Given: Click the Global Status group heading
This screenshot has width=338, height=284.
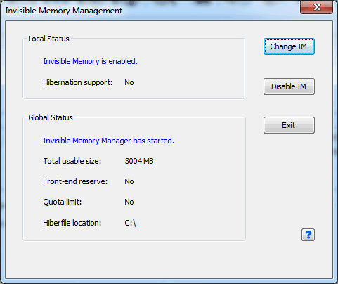Looking at the screenshot, I should coord(51,117).
